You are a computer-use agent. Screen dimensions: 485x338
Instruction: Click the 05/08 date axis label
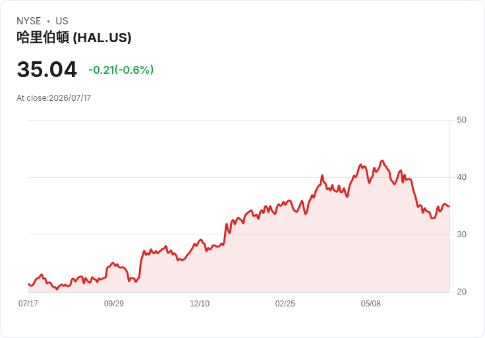tap(371, 303)
